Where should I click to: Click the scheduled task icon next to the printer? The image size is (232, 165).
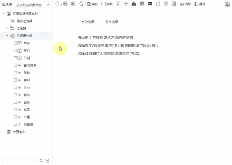(x=174, y=4)
